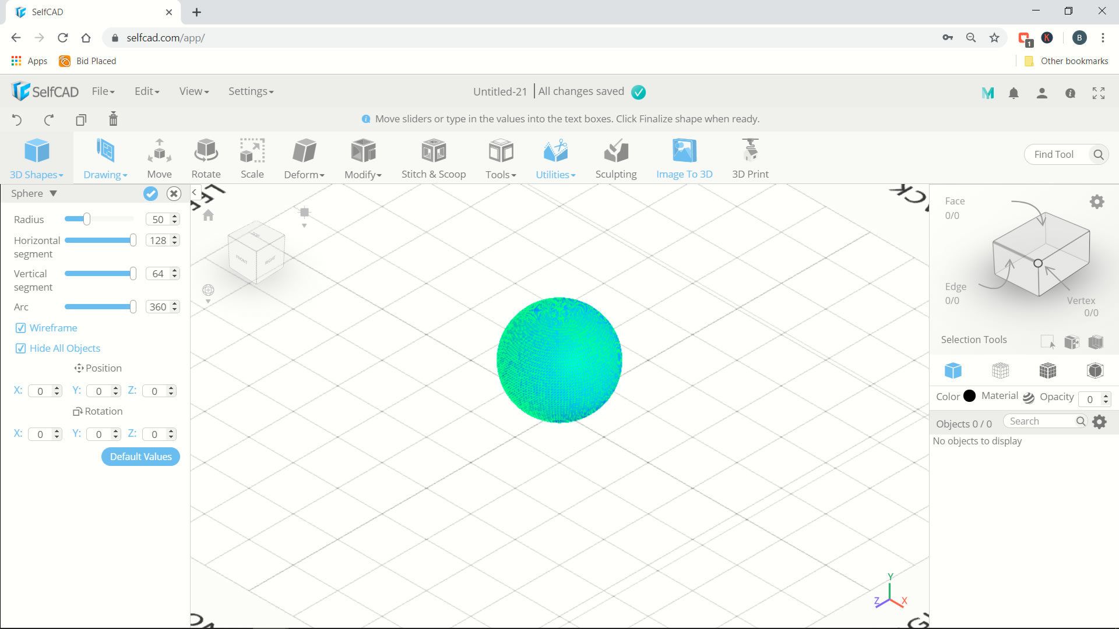Select the Rotate tool
This screenshot has width=1119, height=629.
(x=206, y=152)
